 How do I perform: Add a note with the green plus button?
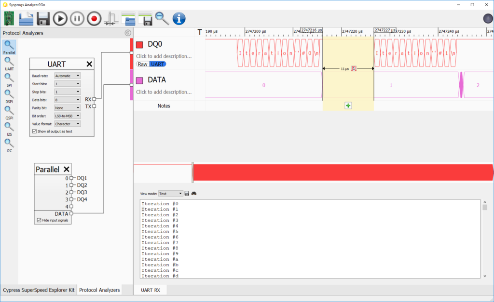pos(348,105)
